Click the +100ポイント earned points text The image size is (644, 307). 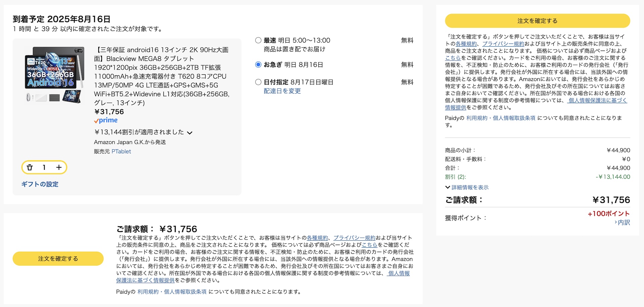(x=609, y=214)
